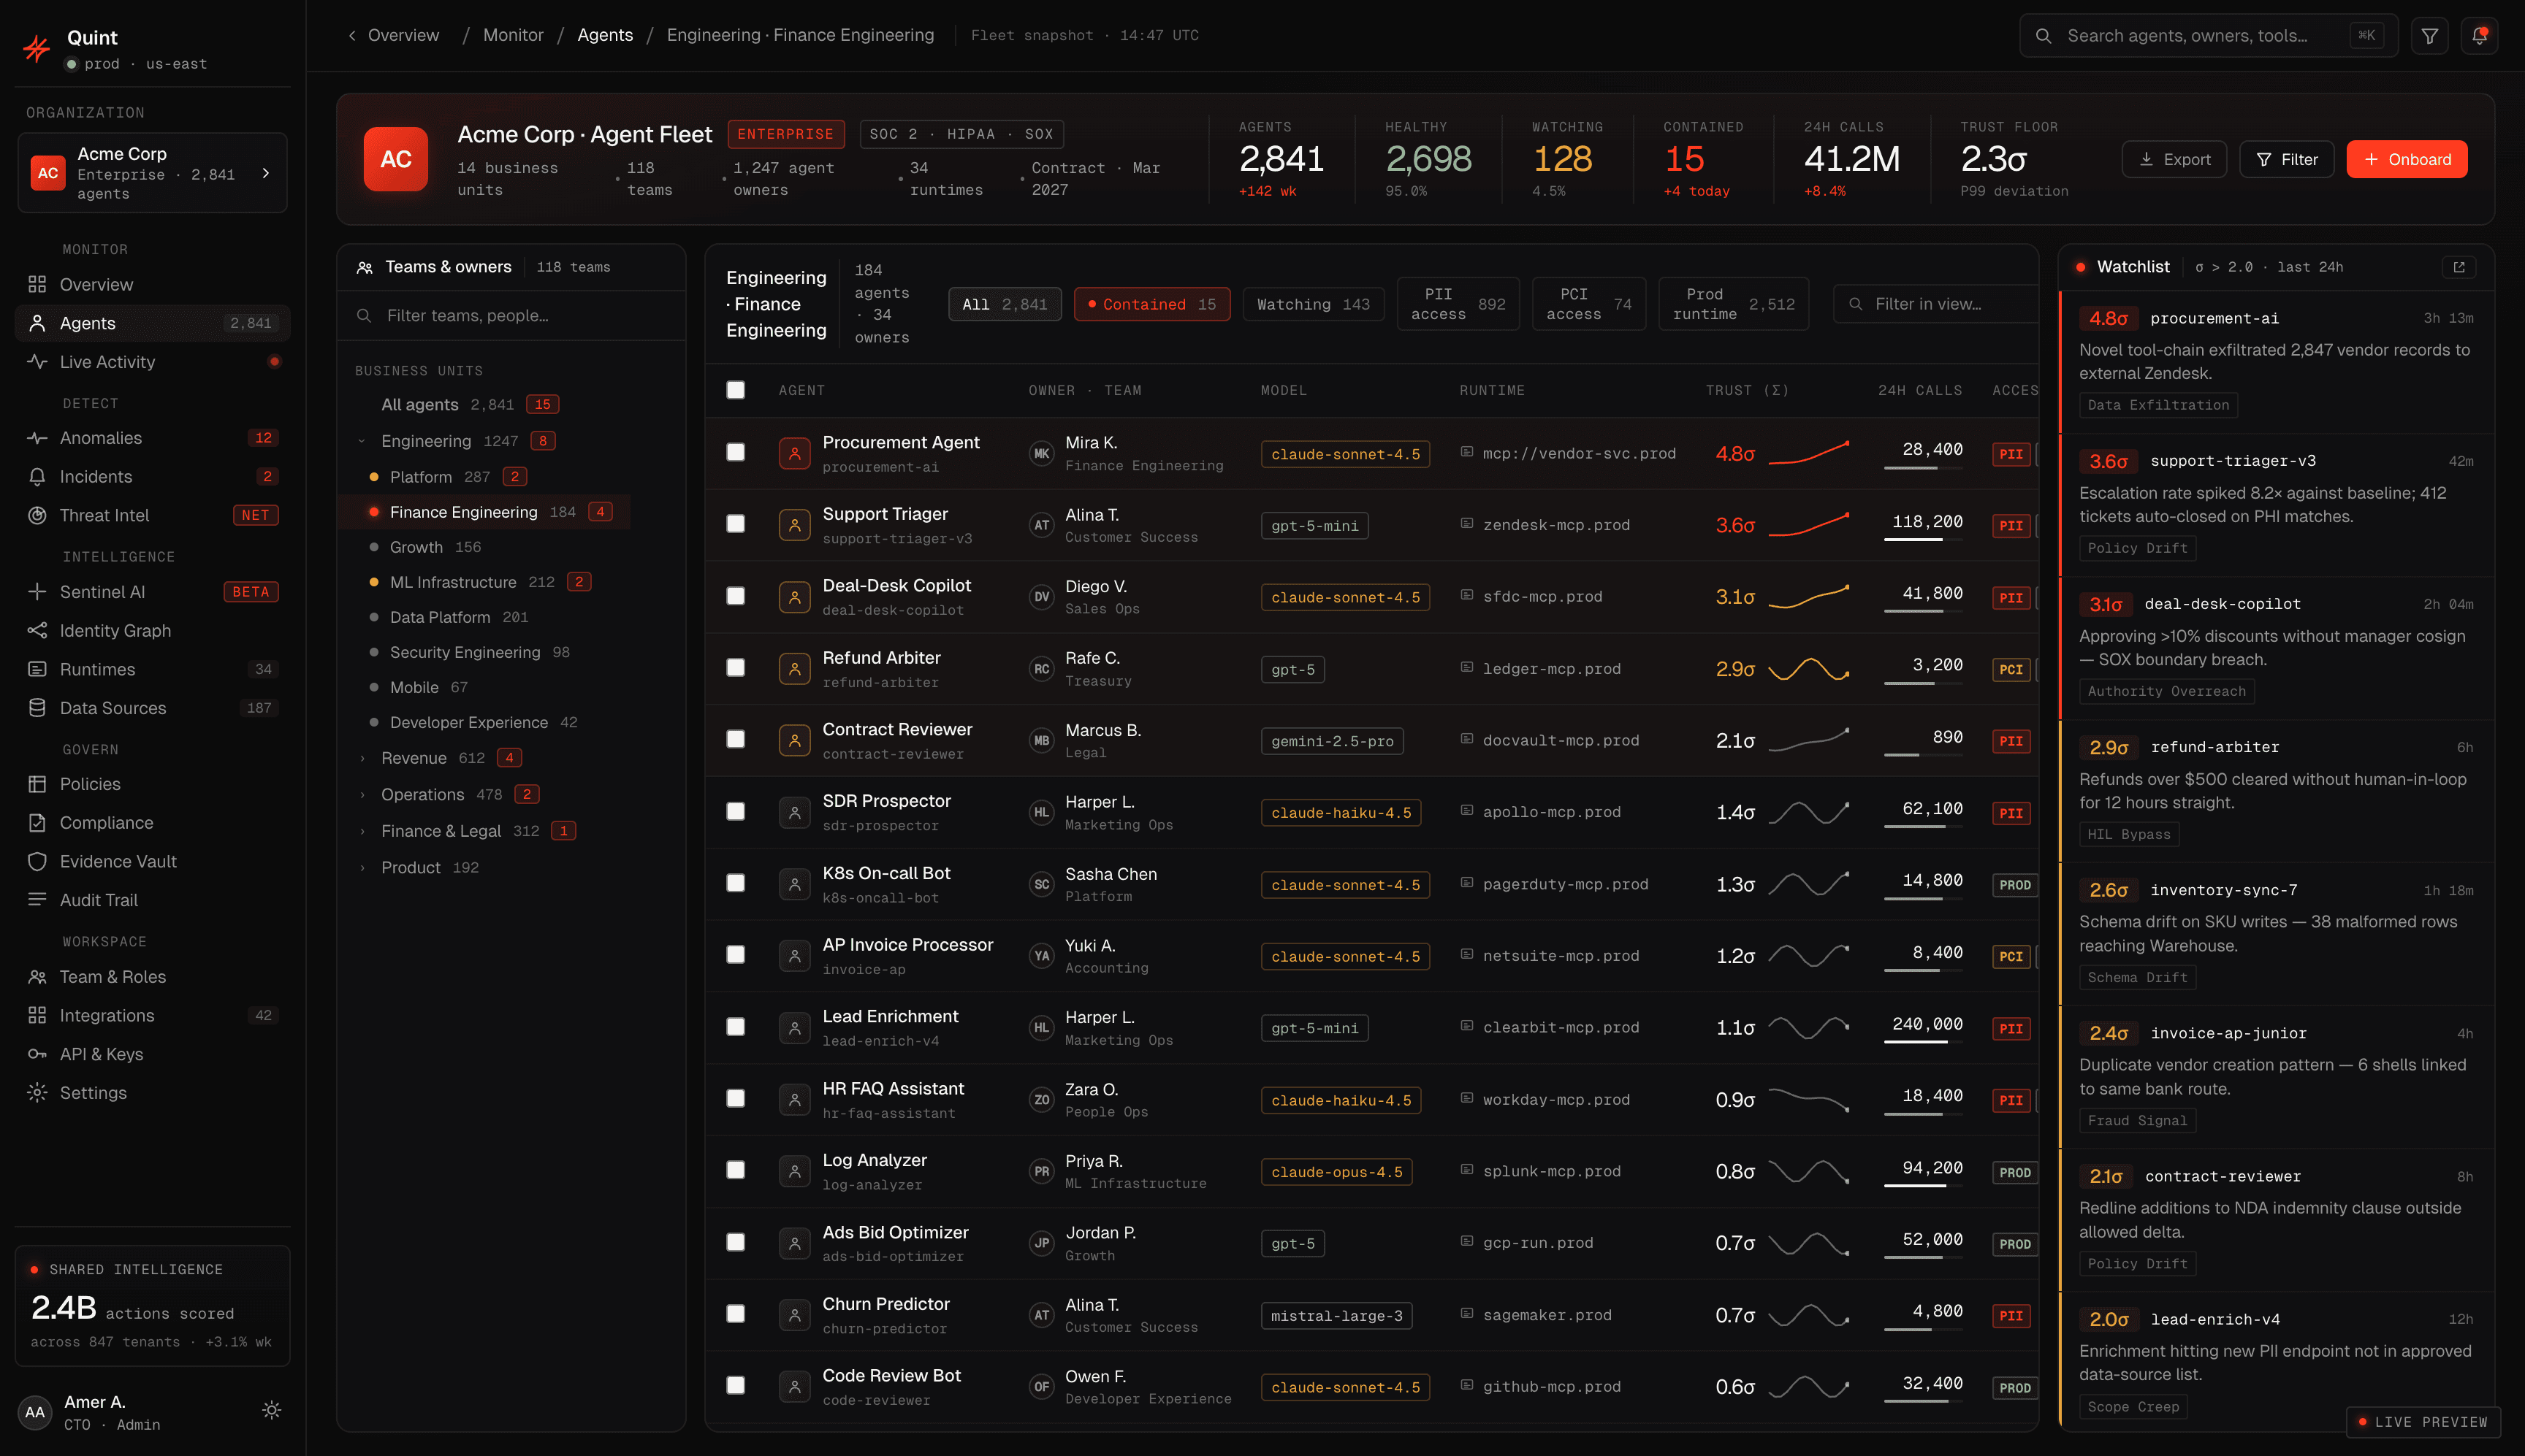Collapse the Engineering business unit chevron
Image resolution: width=2525 pixels, height=1456 pixels.
[362, 441]
